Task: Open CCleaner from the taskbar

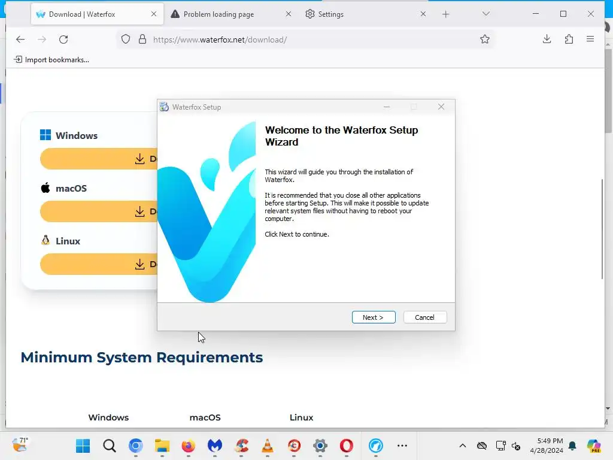Action: [241, 446]
